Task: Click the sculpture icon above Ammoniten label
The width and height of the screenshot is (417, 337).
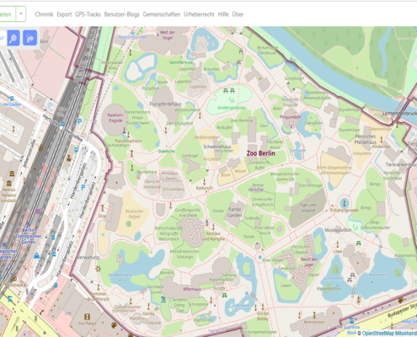Action: pos(314,315)
